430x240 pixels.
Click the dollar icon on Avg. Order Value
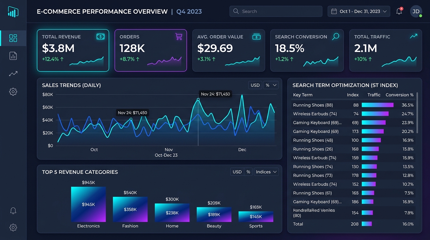tap(256, 37)
